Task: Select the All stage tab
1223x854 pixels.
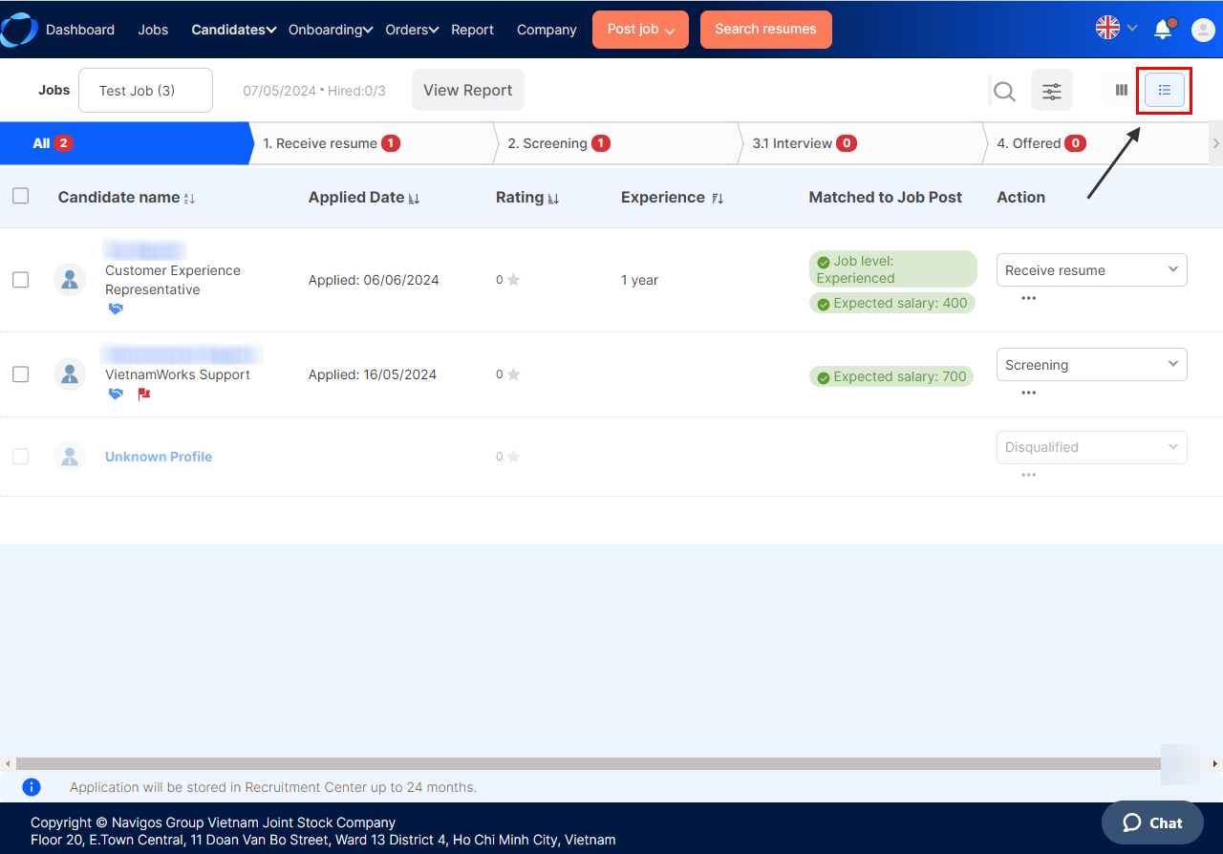Action: 124,143
